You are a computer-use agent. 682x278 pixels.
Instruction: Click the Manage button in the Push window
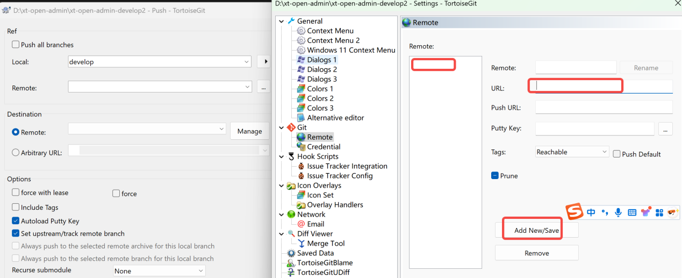pyautogui.click(x=249, y=131)
